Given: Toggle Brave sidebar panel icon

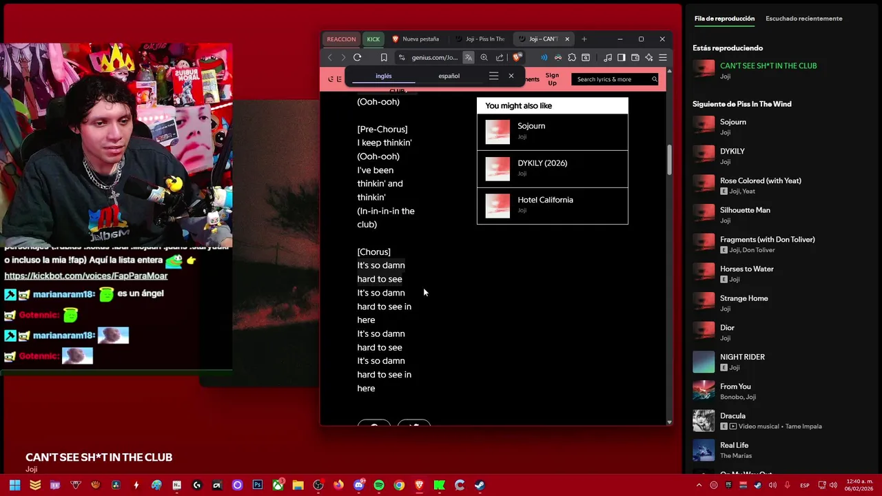Looking at the screenshot, I should [622, 57].
